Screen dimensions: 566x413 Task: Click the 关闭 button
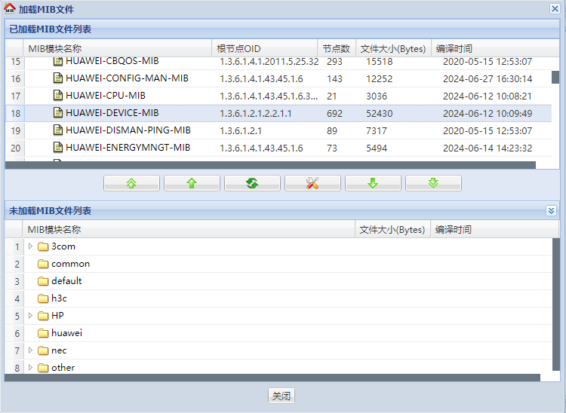click(281, 396)
